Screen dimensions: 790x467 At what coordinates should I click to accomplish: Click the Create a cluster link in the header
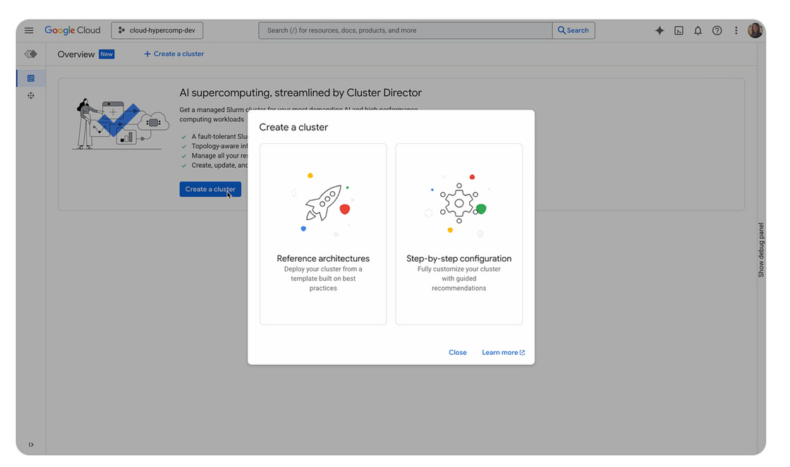point(174,54)
